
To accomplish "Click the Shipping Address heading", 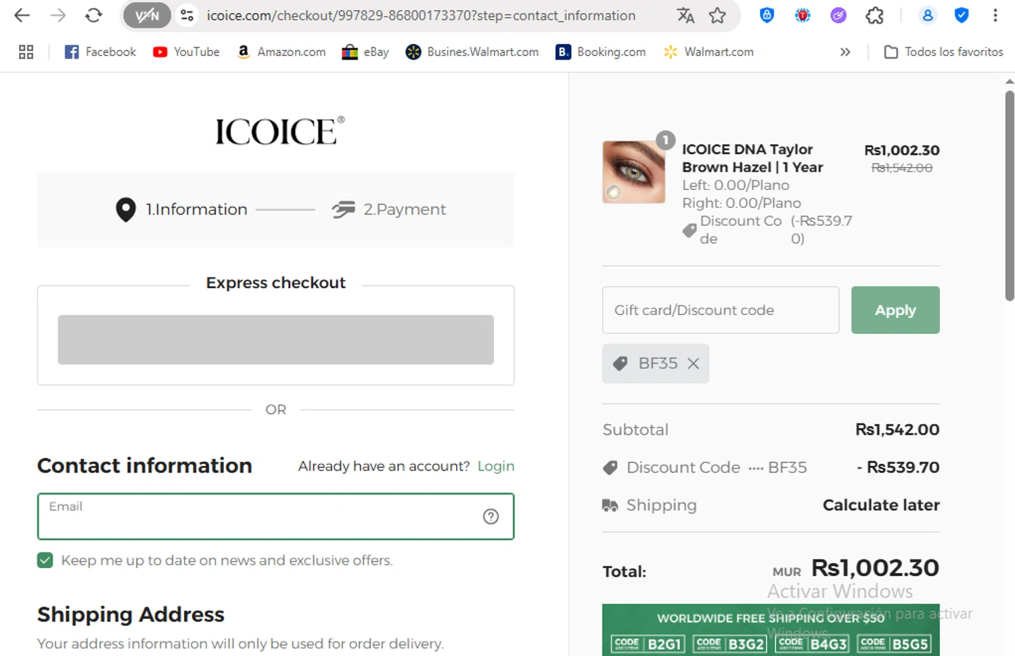I will pyautogui.click(x=131, y=615).
